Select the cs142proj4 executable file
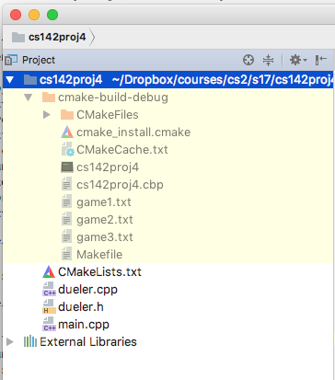The width and height of the screenshot is (335, 380). (x=108, y=167)
